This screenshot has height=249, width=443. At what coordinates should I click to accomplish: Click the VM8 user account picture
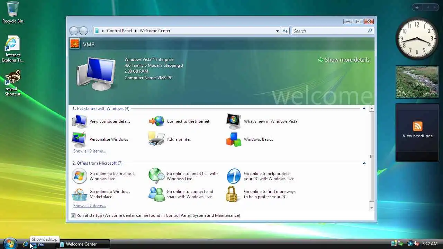(x=75, y=44)
